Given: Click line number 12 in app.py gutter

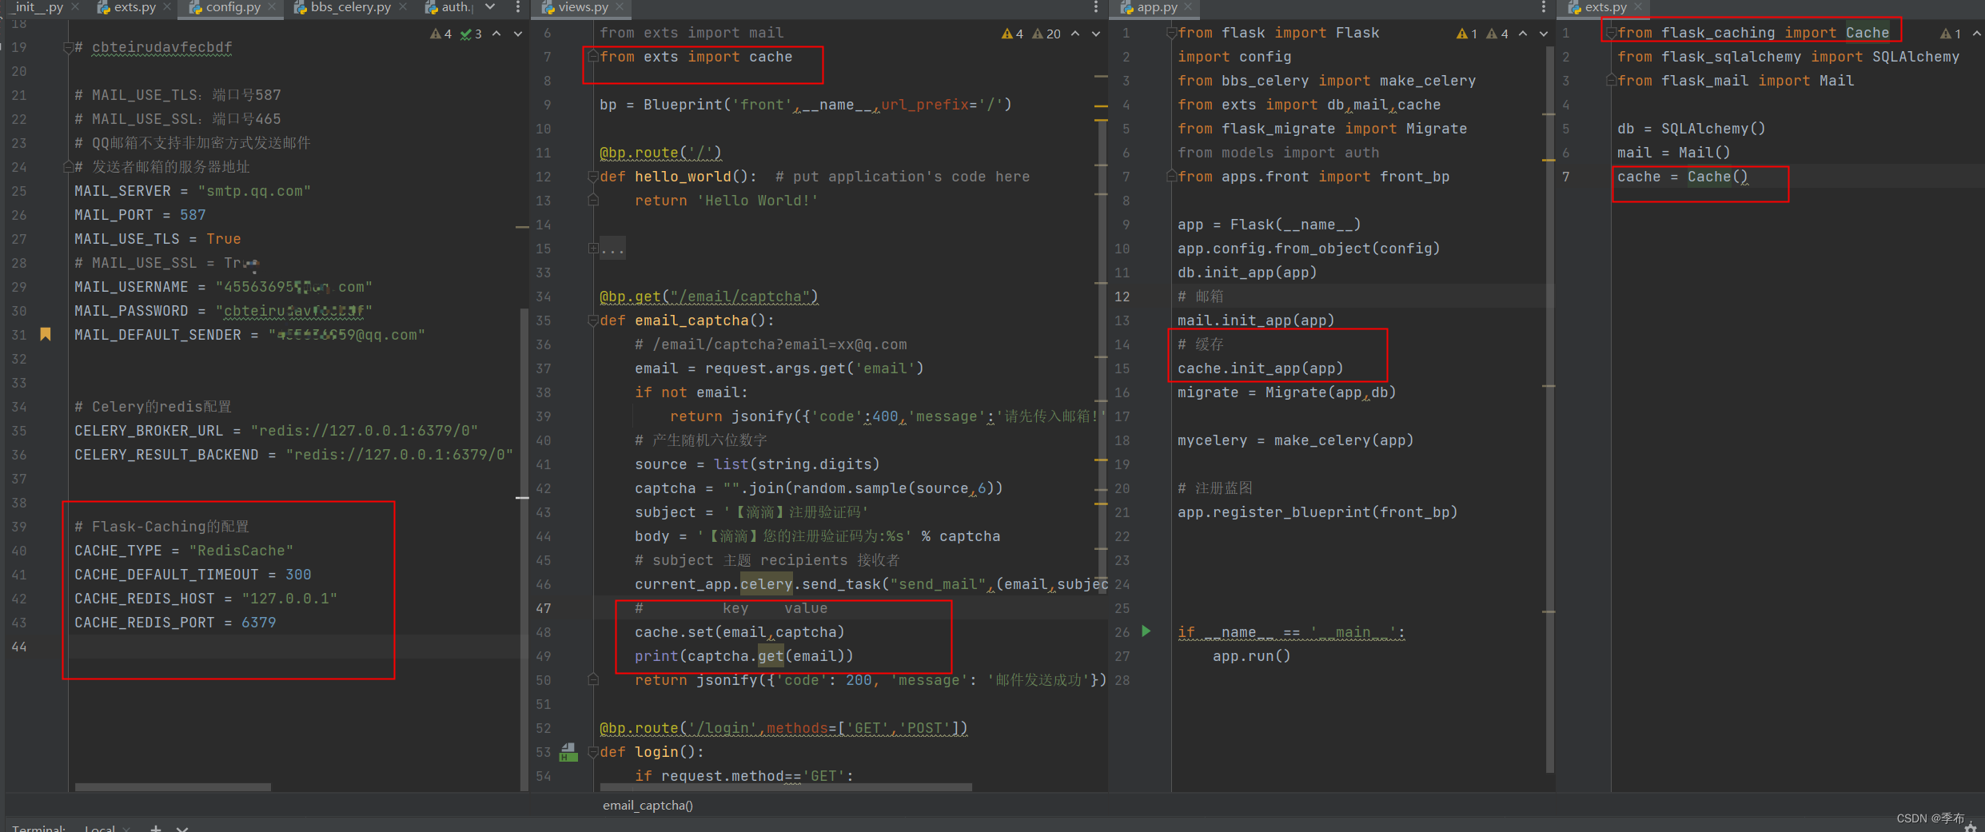Looking at the screenshot, I should [x=1122, y=297].
